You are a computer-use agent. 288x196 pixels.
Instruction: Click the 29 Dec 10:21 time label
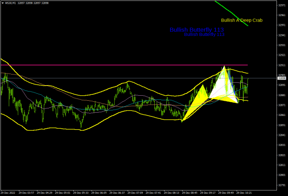pyautogui.click(x=244, y=193)
